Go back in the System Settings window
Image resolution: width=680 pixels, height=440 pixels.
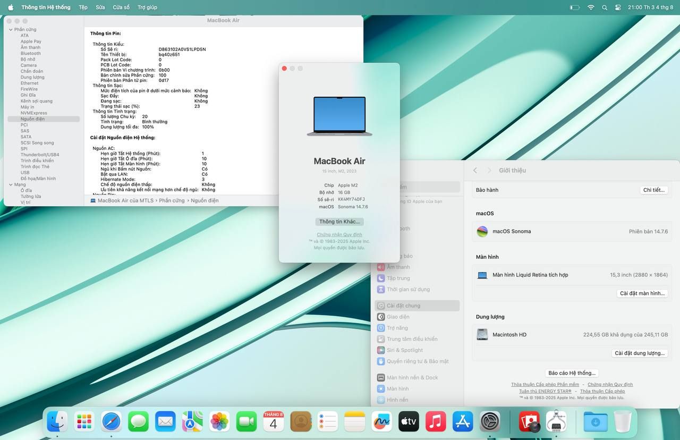pyautogui.click(x=475, y=171)
